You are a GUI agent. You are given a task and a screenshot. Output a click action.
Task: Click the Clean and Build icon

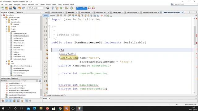tap(57, 8)
